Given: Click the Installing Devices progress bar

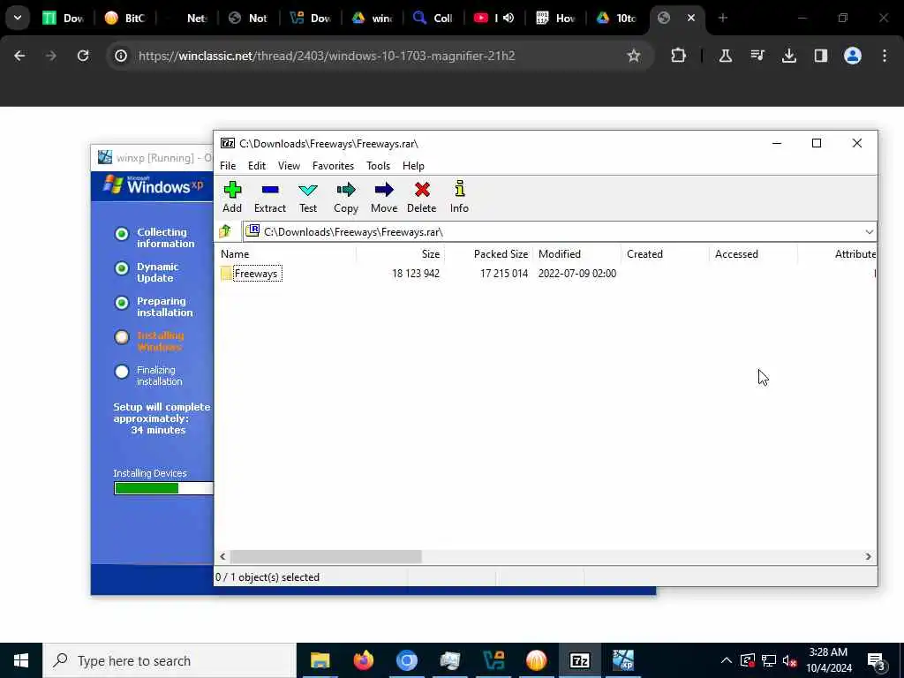Looking at the screenshot, I should coord(163,488).
